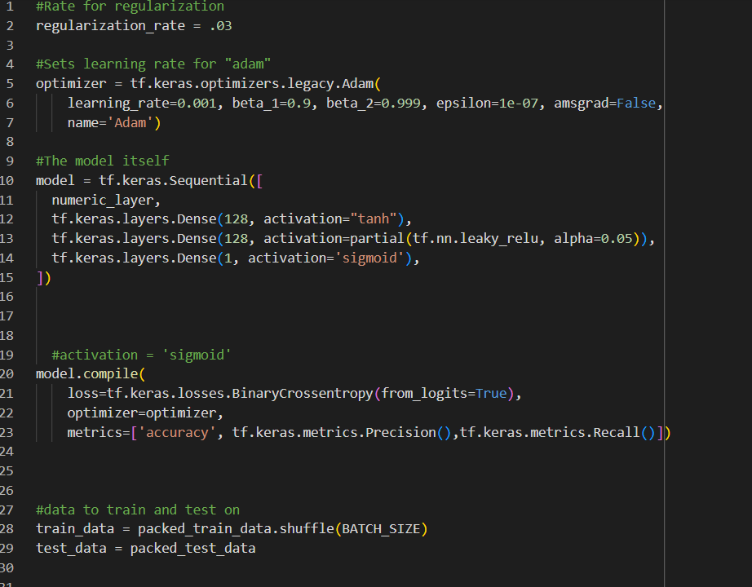The image size is (752, 587).
Task: Click packed_test_data on line 29
Action: coord(196,548)
